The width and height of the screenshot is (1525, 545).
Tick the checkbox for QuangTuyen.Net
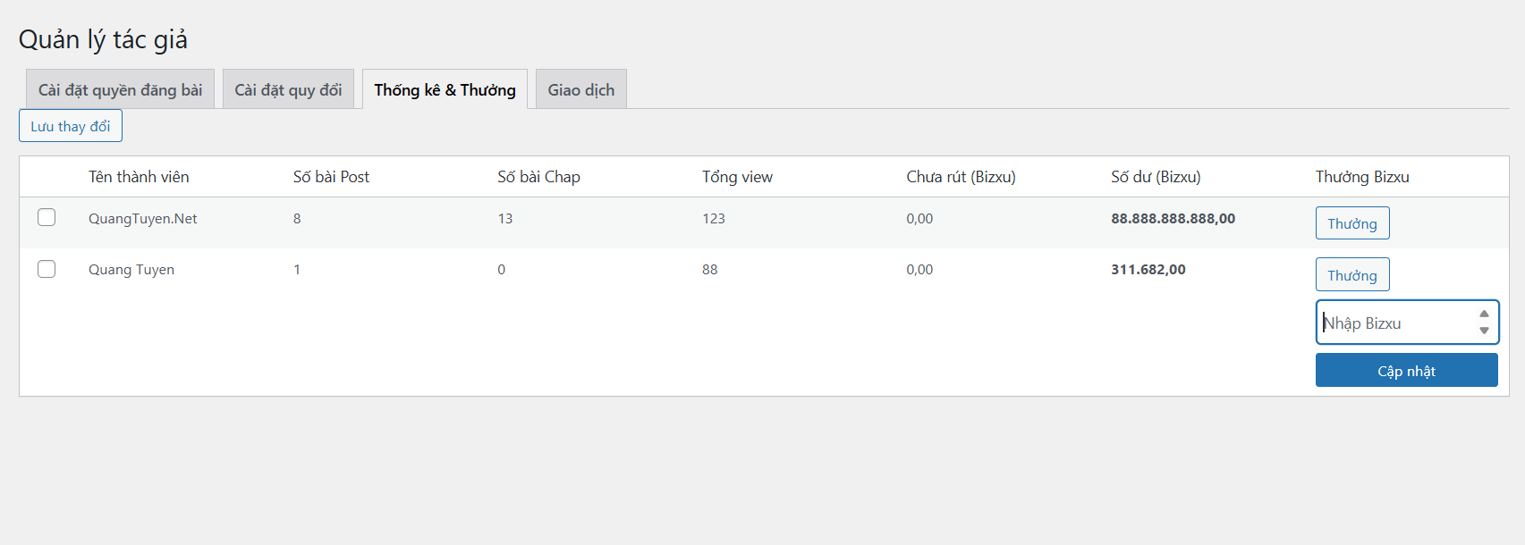[x=47, y=218]
